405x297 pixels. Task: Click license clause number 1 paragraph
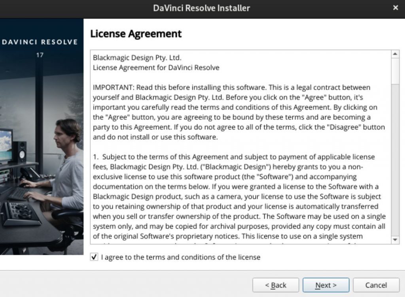(x=239, y=196)
